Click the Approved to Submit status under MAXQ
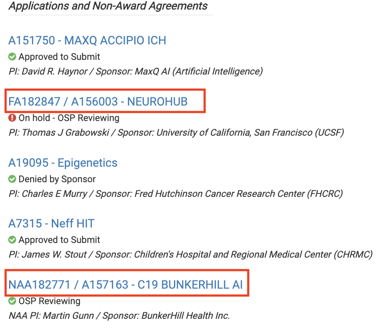Image resolution: width=376 pixels, height=330 pixels. (x=59, y=57)
